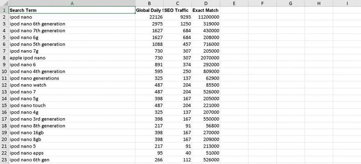Viewport: 361px width, 164px height.
Task: Select cell 'ipod nano 4g'
Action: (72, 112)
